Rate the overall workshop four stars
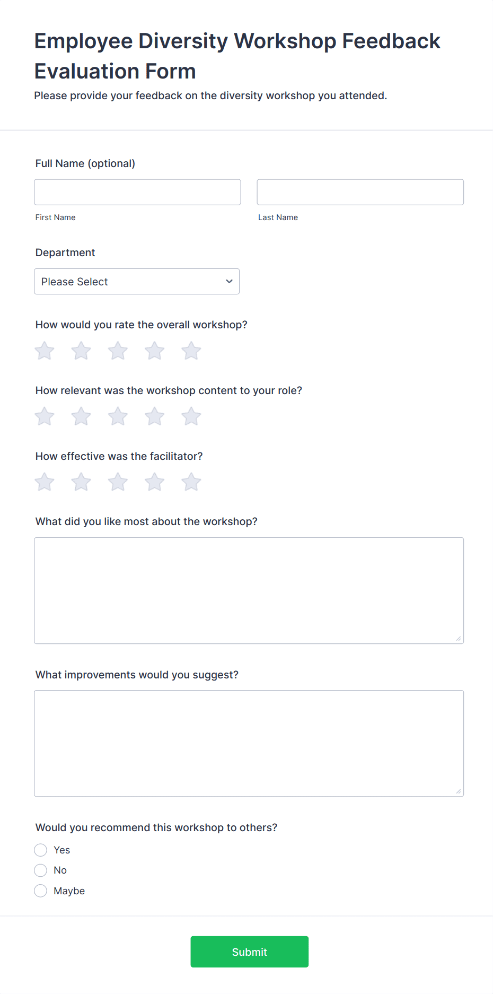The height and width of the screenshot is (994, 493). 154,351
